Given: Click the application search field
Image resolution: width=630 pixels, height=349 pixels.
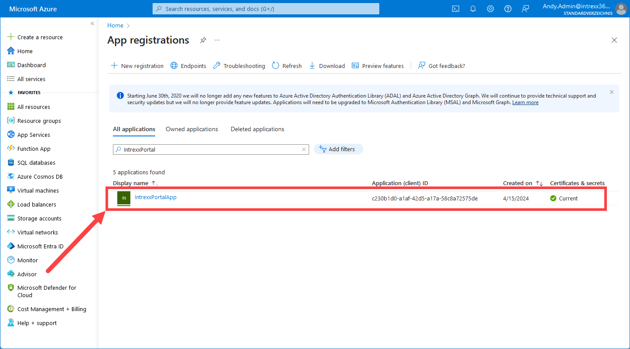Looking at the screenshot, I should click(x=211, y=149).
